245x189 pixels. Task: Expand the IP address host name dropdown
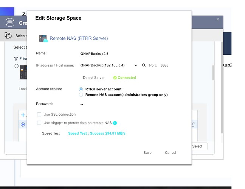point(136,65)
